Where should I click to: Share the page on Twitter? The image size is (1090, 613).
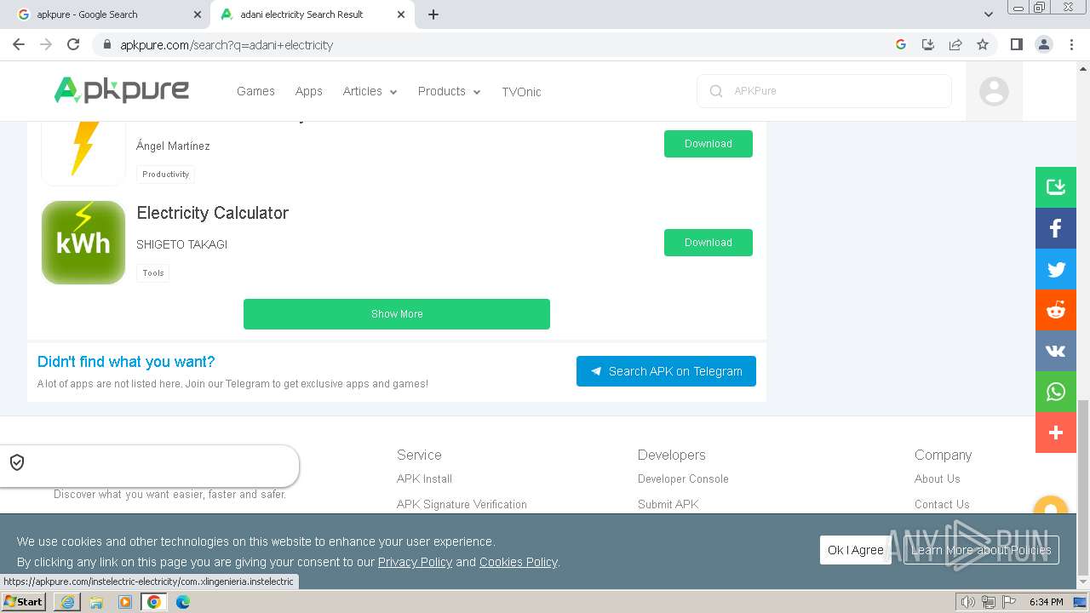pos(1056,269)
